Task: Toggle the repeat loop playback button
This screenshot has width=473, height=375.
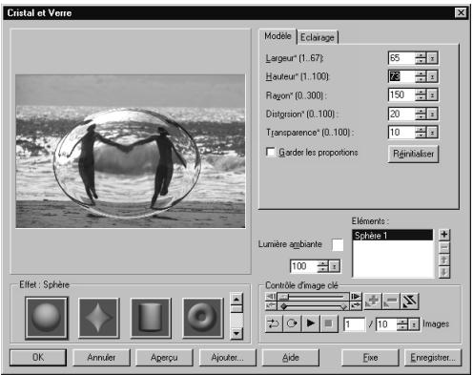Action: point(292,323)
